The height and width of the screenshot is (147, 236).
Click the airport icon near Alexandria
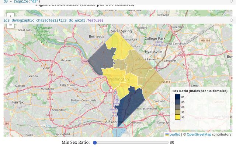click(117, 100)
